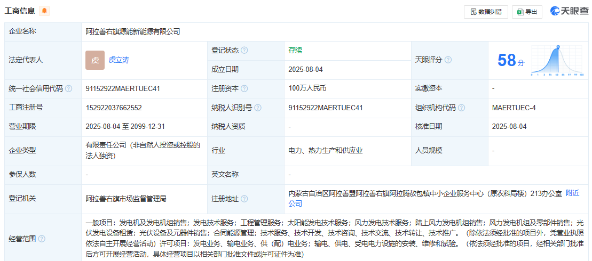Click the score distribution curve chart
The width and height of the screenshot is (592, 261).
click(x=558, y=60)
